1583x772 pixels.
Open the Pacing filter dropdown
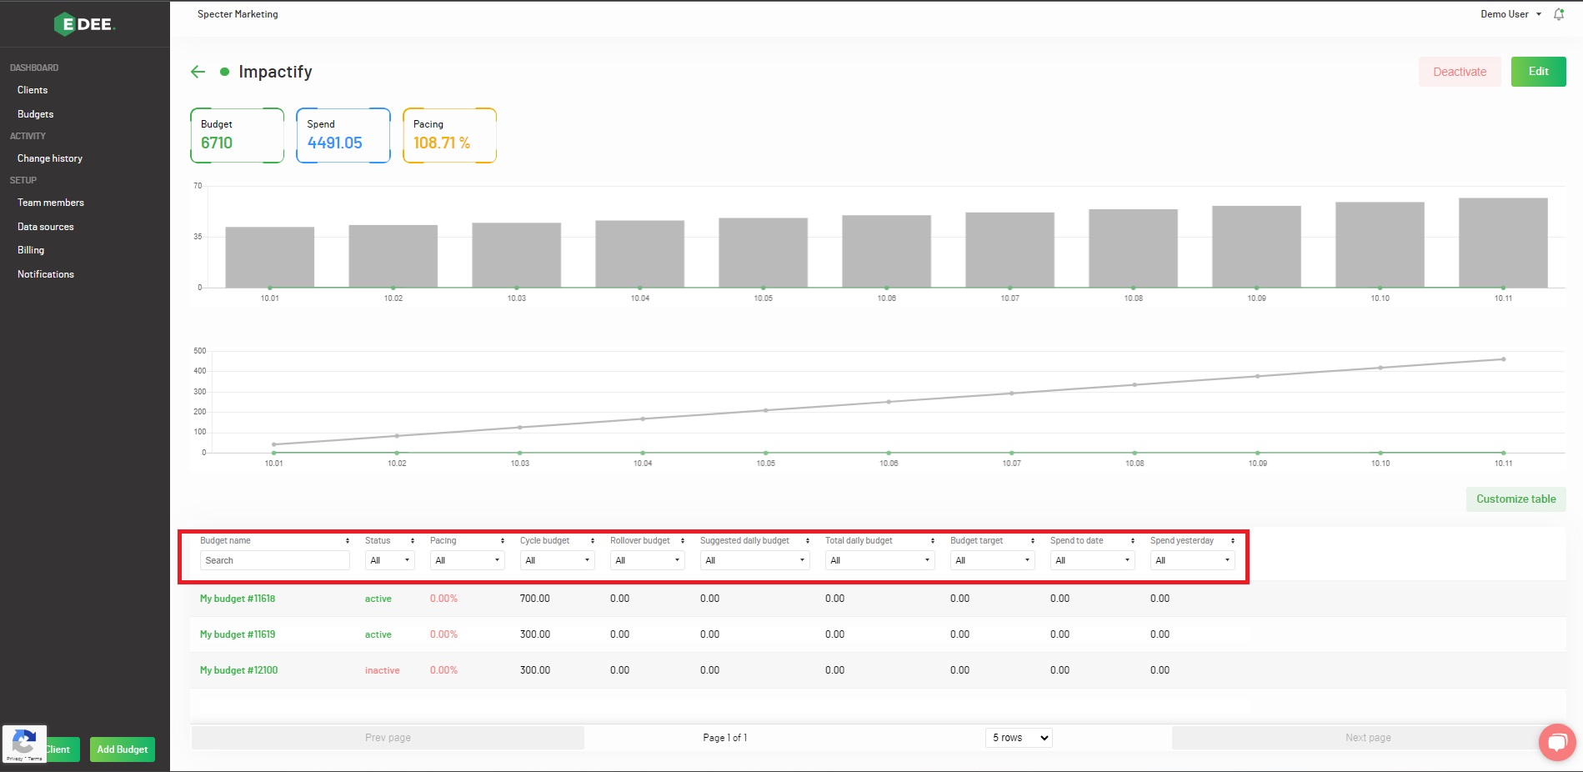[x=468, y=560]
